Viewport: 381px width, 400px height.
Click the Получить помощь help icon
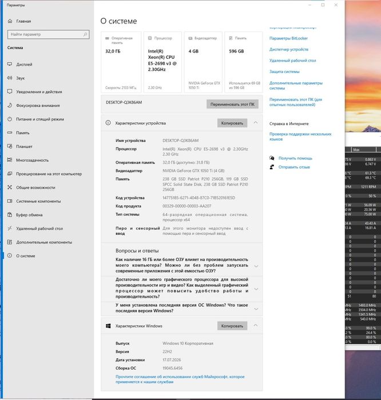point(272,158)
